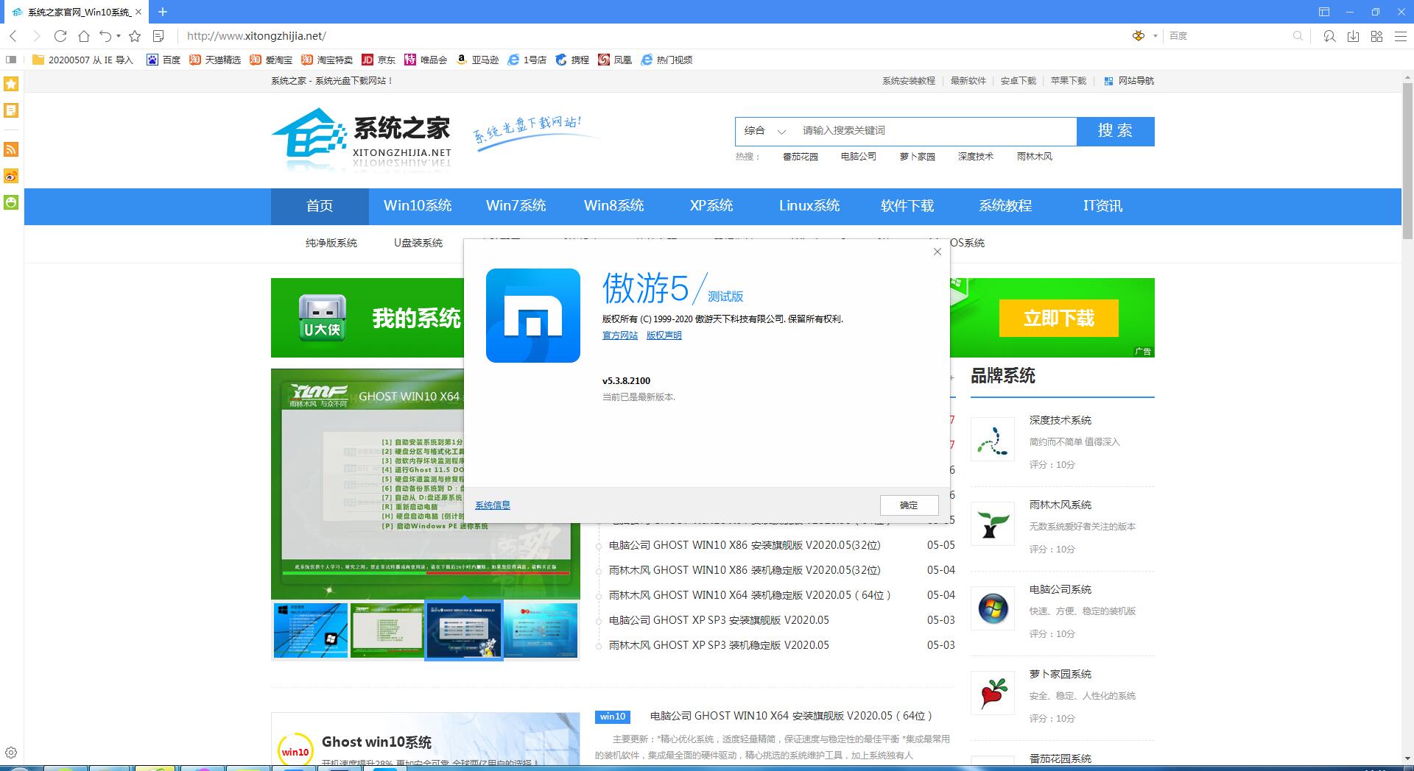The height and width of the screenshot is (771, 1414).
Task: Expand the search engine selector dropdown
Action: pos(1155,36)
